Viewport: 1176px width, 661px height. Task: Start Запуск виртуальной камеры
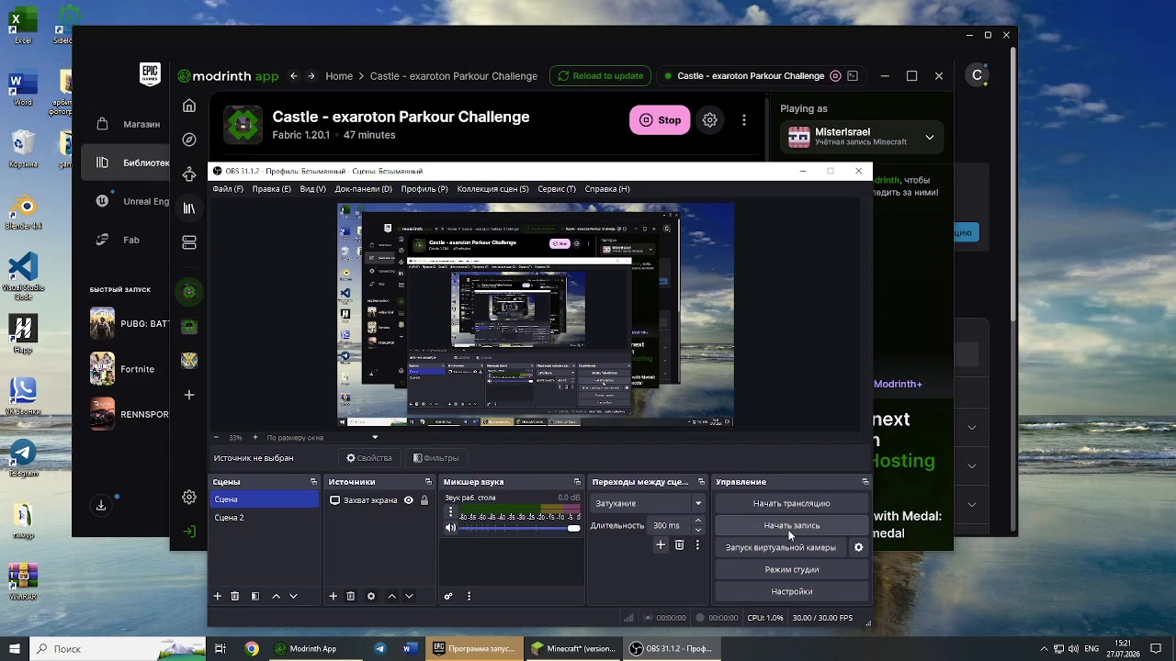781,547
